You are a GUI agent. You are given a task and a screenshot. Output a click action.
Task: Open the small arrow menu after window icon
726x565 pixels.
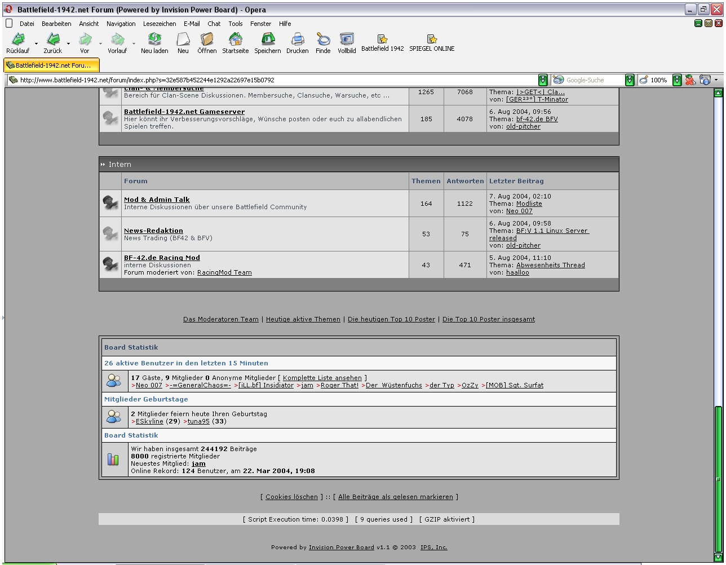[716, 80]
